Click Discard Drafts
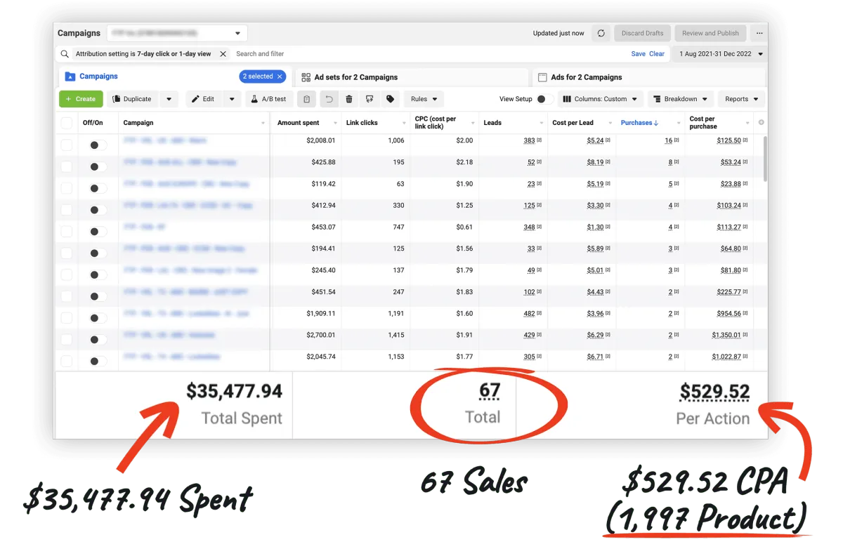 pos(642,33)
